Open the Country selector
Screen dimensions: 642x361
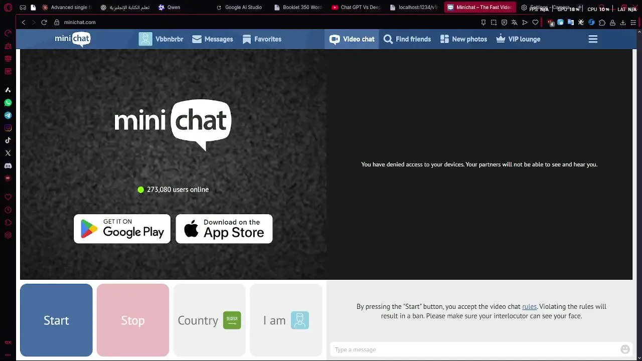(209, 320)
